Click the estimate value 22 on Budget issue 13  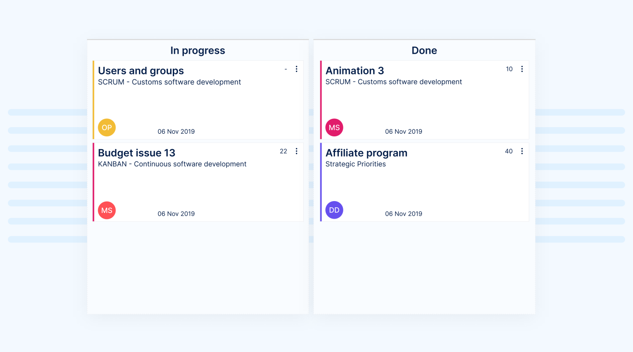[x=284, y=151]
